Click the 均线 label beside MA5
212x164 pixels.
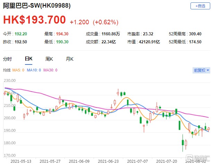[7, 70]
